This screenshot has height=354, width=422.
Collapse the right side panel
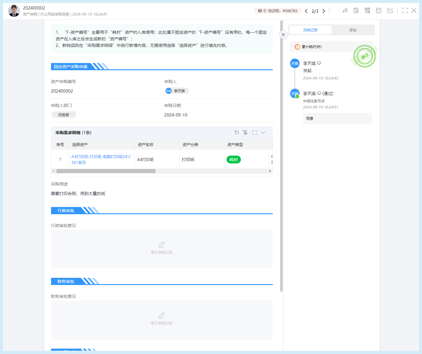[x=283, y=35]
